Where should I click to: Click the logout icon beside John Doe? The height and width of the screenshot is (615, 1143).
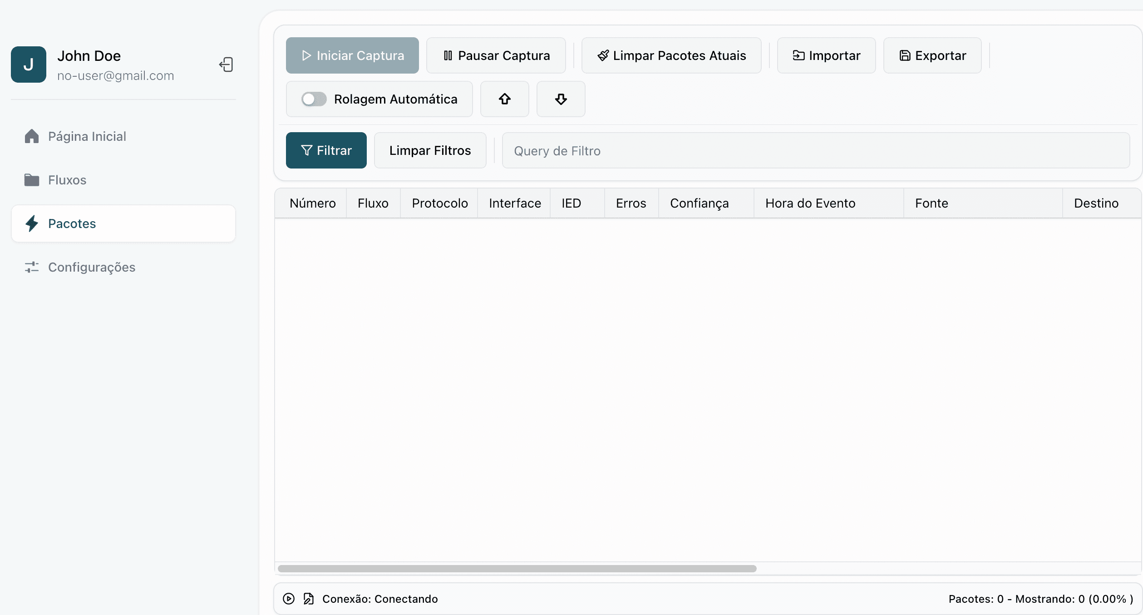pos(227,64)
